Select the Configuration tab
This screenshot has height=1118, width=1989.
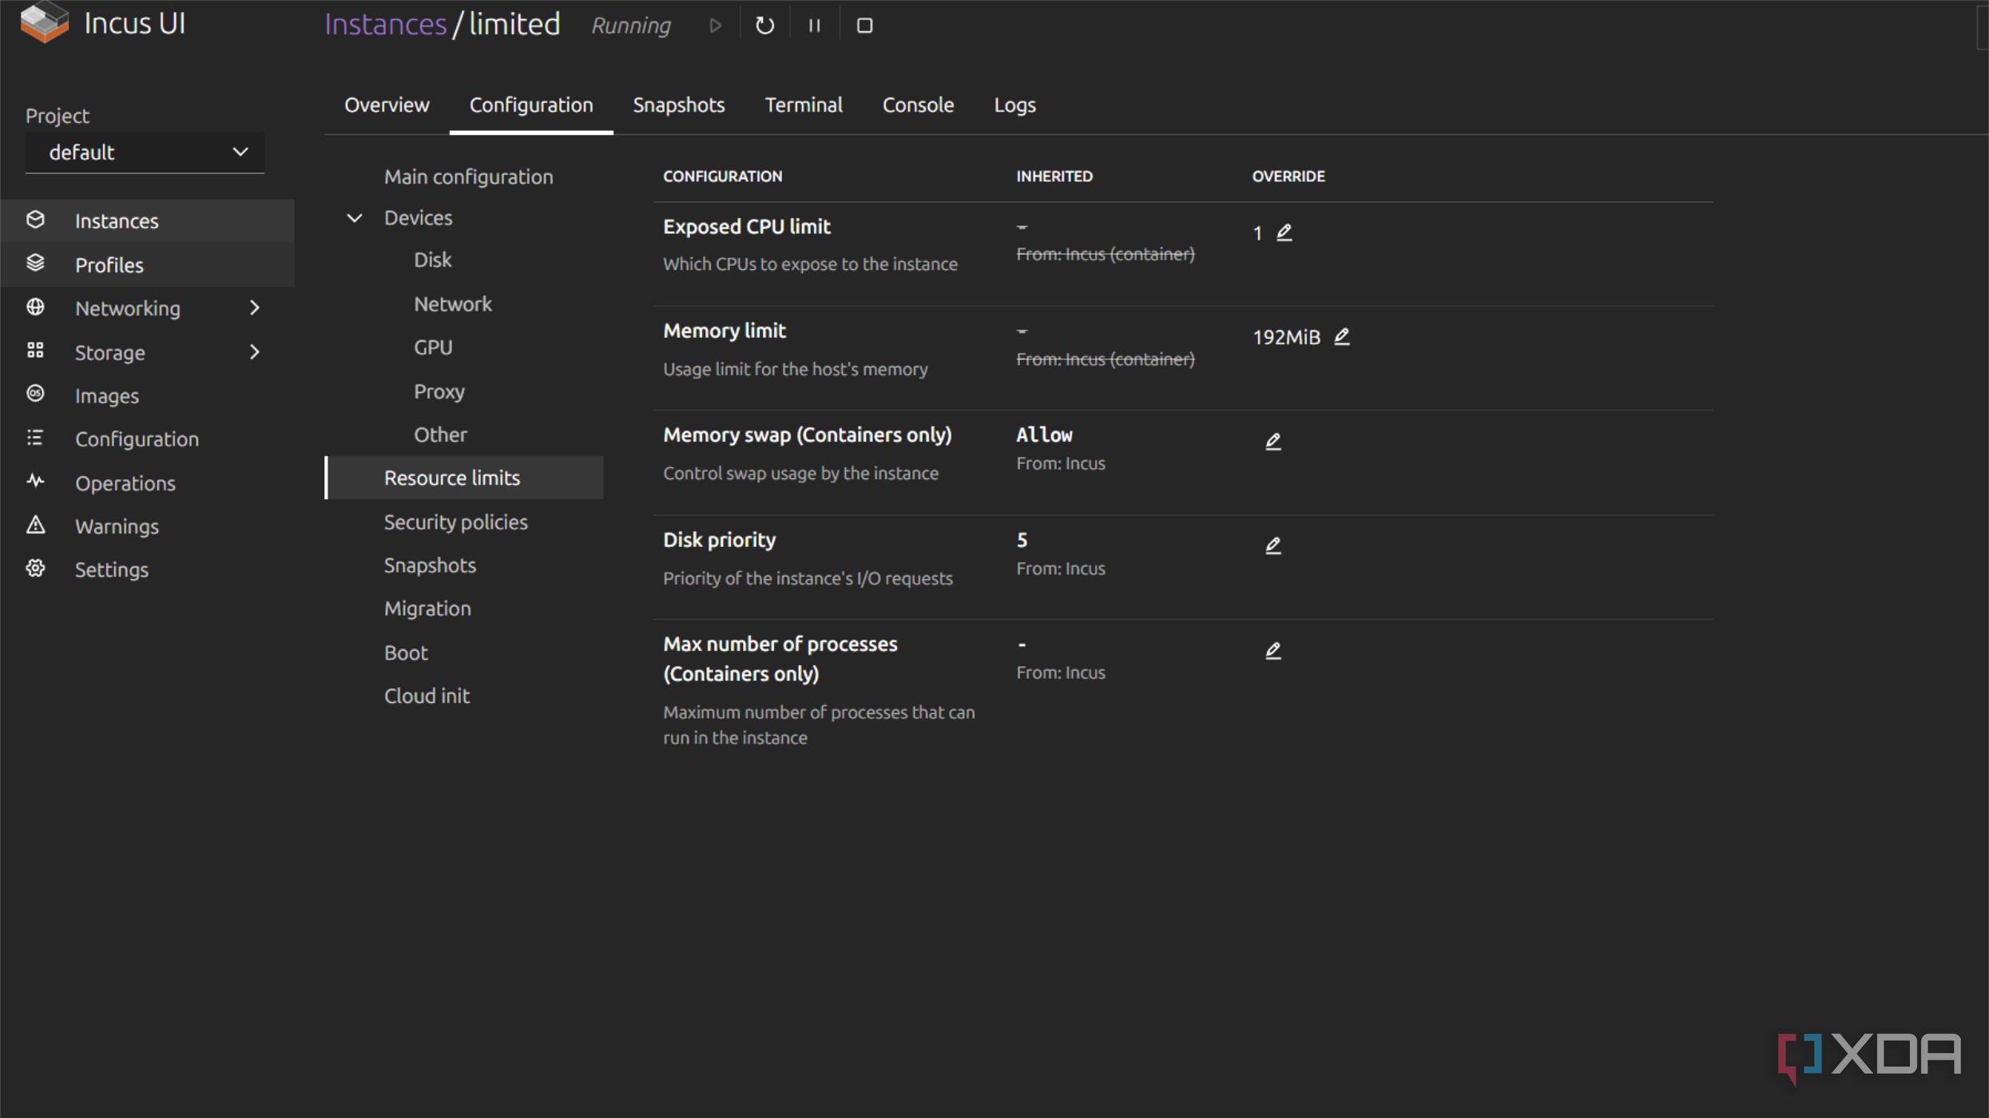tap(531, 105)
